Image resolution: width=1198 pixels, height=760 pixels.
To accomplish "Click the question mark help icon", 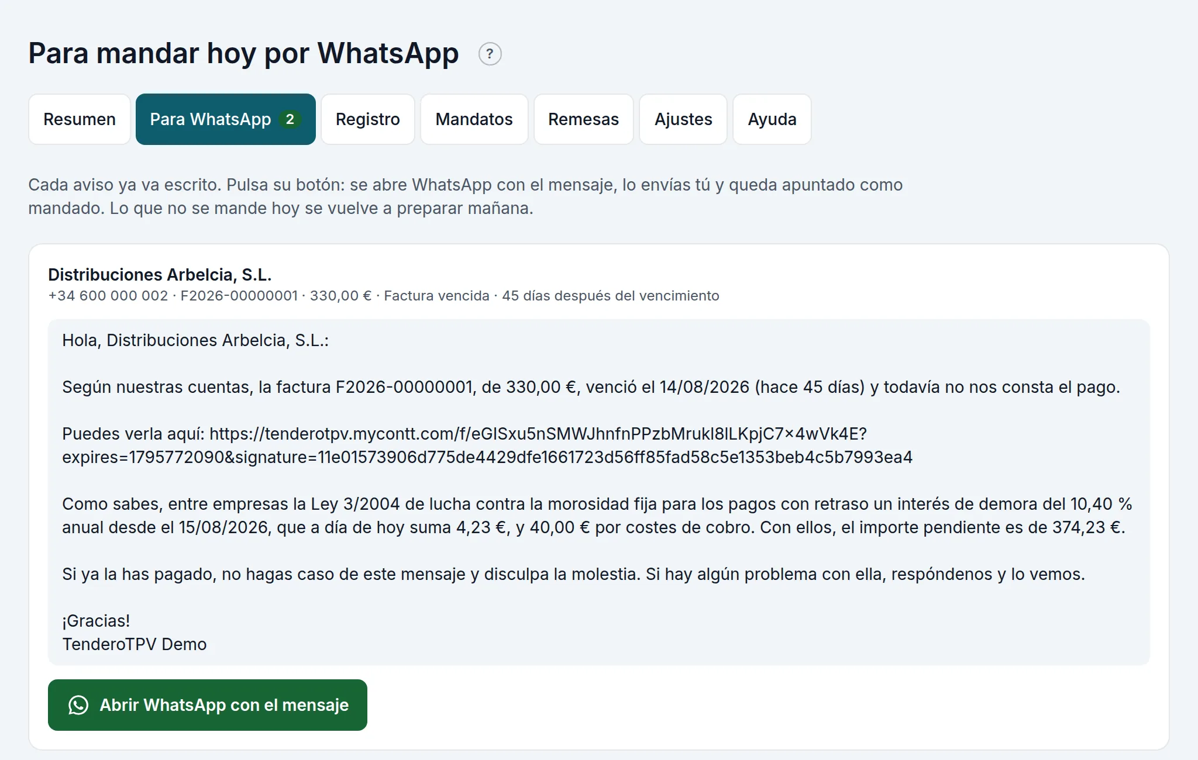I will pos(490,54).
